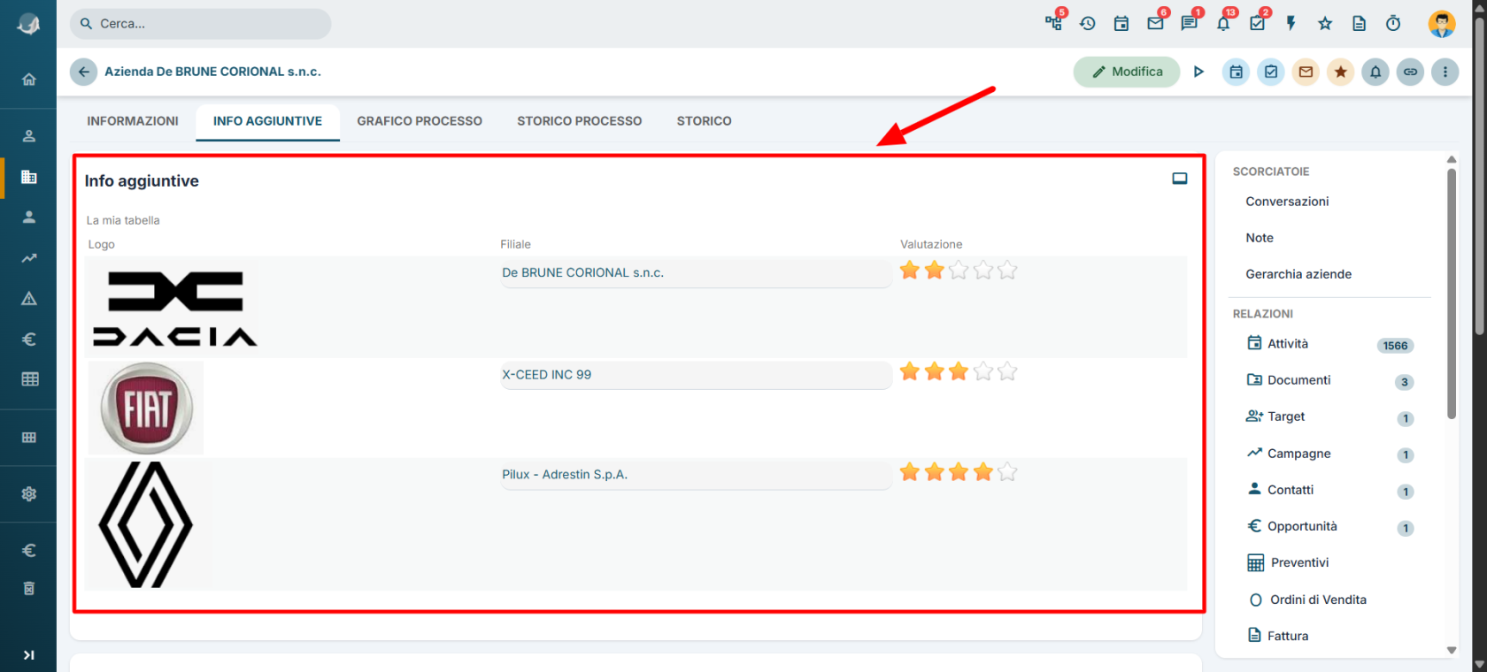The image size is (1487, 672).
Task: Click the Modifica edit button
Action: coord(1127,72)
